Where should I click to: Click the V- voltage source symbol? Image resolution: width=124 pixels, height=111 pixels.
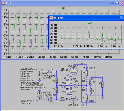point(39,95)
